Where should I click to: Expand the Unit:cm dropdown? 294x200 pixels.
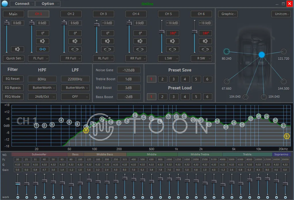(281, 14)
